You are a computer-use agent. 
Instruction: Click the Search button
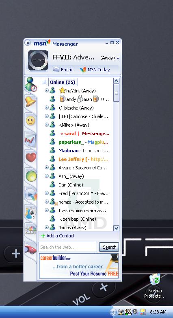pyautogui.click(x=109, y=247)
